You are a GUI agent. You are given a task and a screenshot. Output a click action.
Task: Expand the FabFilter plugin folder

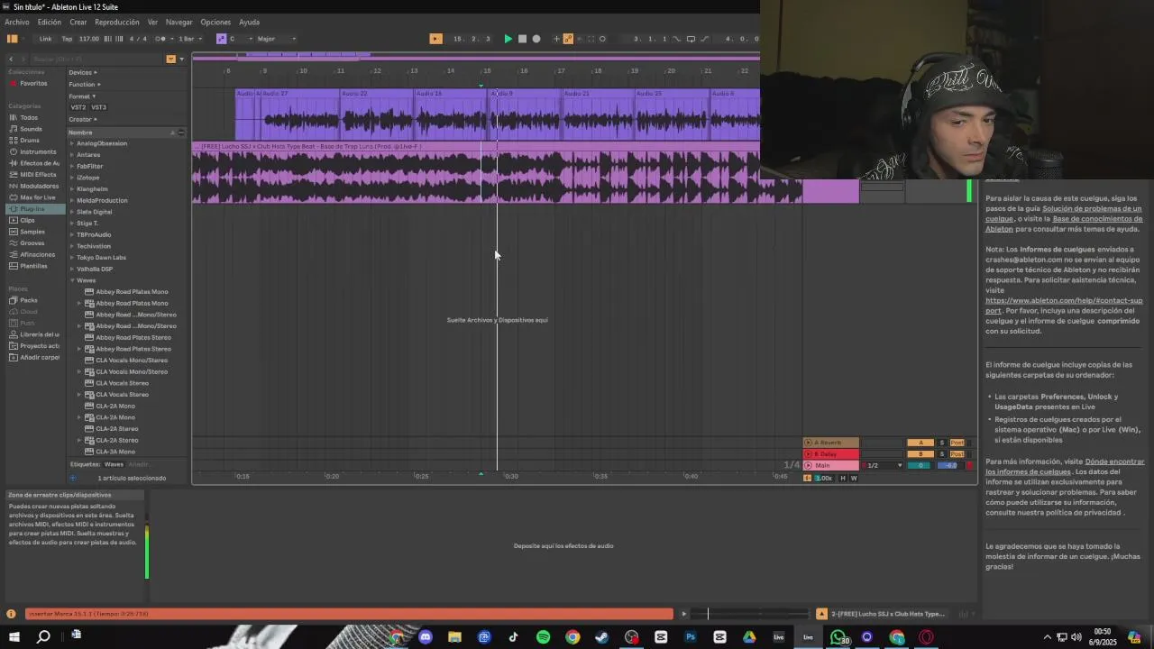click(x=72, y=166)
